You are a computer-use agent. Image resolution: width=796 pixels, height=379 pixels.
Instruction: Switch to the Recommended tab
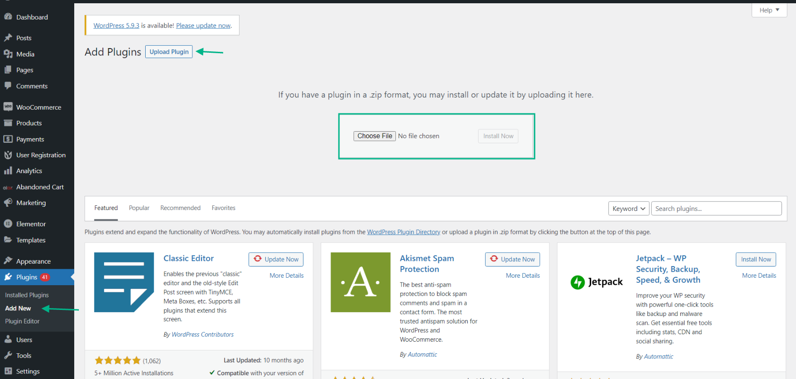(180, 208)
